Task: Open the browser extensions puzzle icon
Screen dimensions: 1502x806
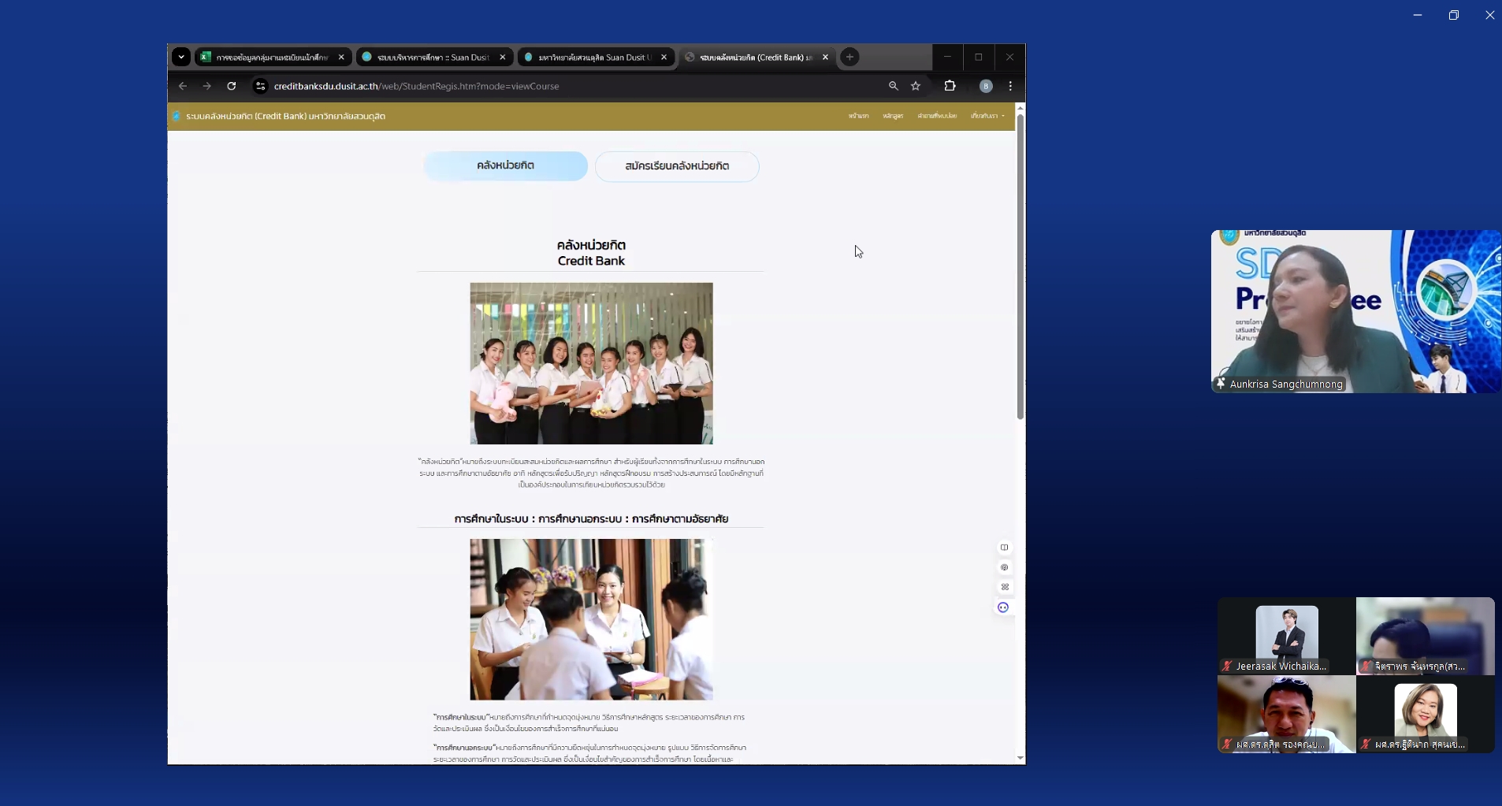Action: coord(950,86)
